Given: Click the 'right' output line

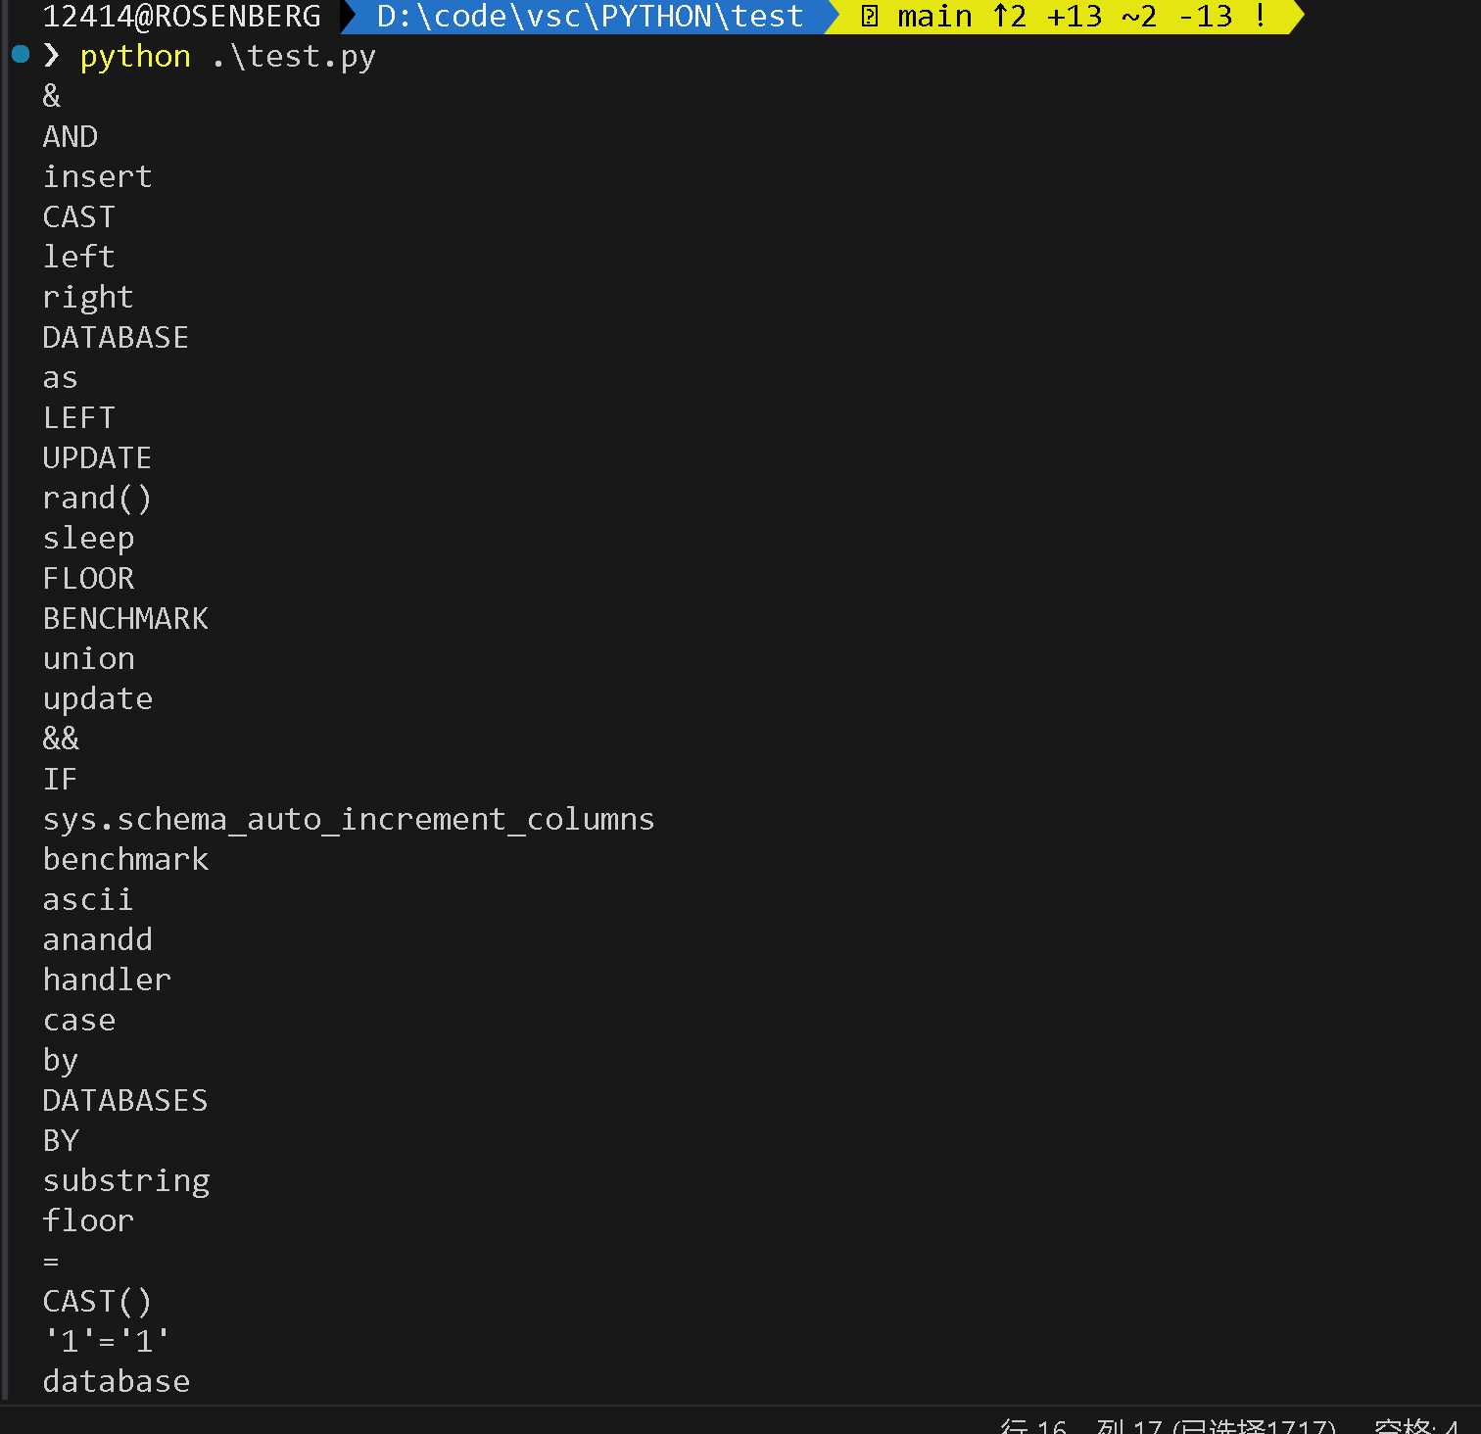Looking at the screenshot, I should coord(88,297).
